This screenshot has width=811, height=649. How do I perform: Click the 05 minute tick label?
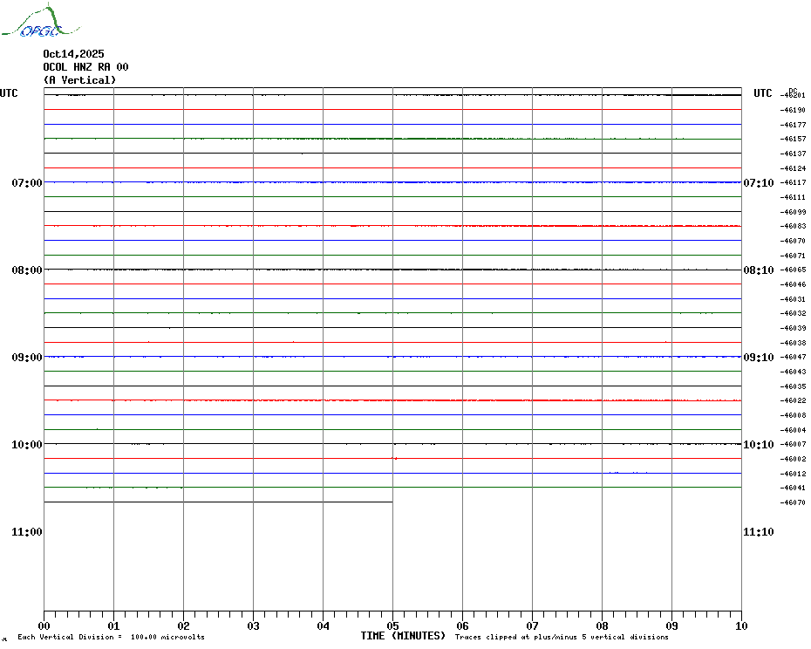[x=392, y=625]
